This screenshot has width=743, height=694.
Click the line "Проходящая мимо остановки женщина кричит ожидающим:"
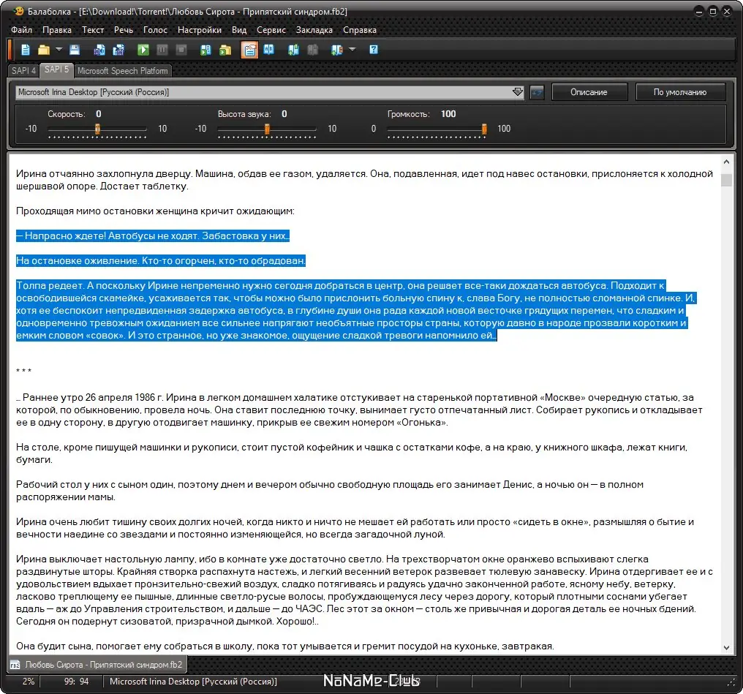point(155,211)
